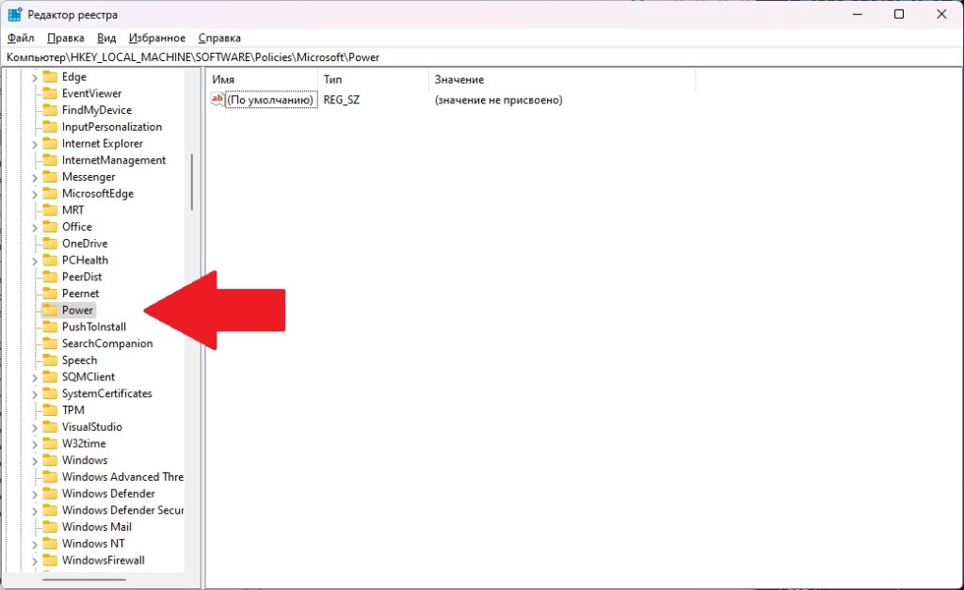This screenshot has width=964, height=590.
Task: Click the Power folder icon
Action: 50,311
